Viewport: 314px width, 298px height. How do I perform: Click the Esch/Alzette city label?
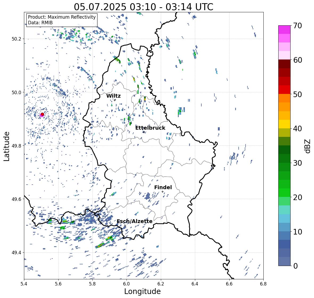coord(134,221)
